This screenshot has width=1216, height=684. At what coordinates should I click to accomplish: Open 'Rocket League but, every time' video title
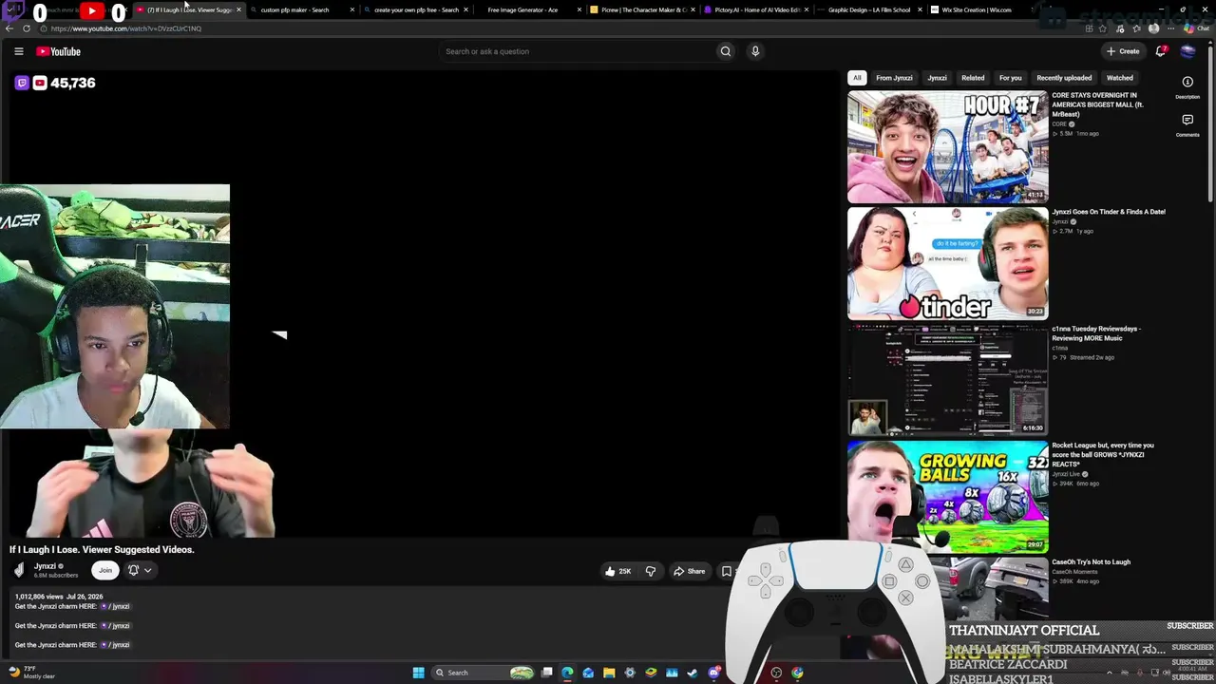tap(1103, 454)
